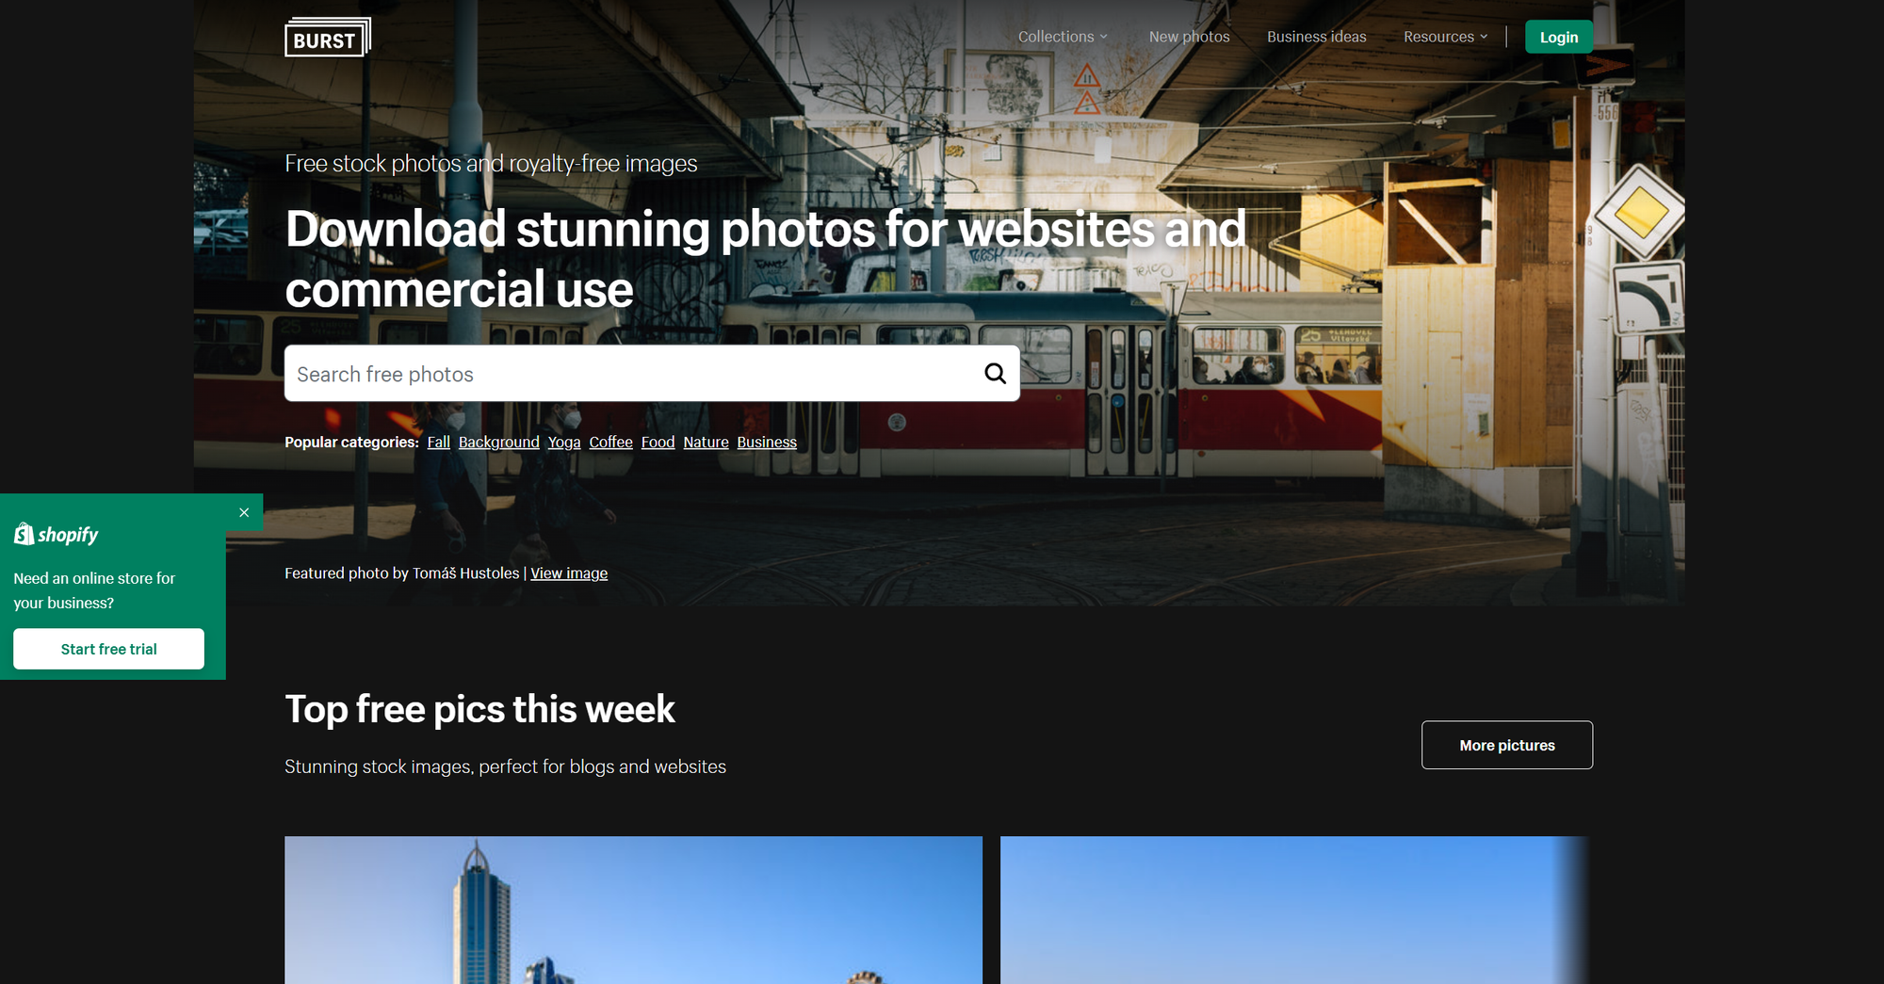Image resolution: width=1884 pixels, height=984 pixels.
Task: Click the Burst logo icon
Action: point(328,38)
